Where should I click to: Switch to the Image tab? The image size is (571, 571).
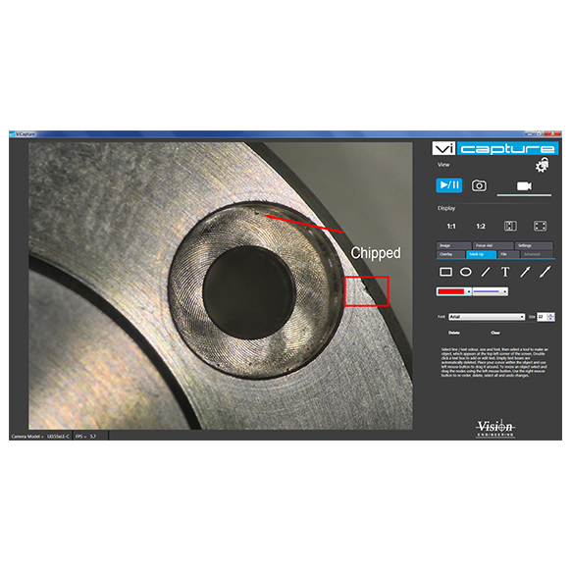click(x=453, y=245)
